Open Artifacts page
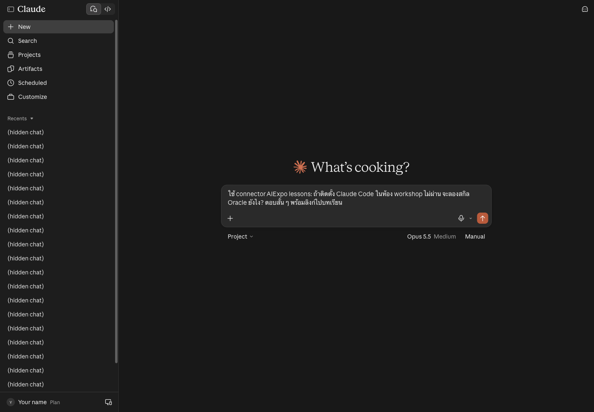 (59, 69)
